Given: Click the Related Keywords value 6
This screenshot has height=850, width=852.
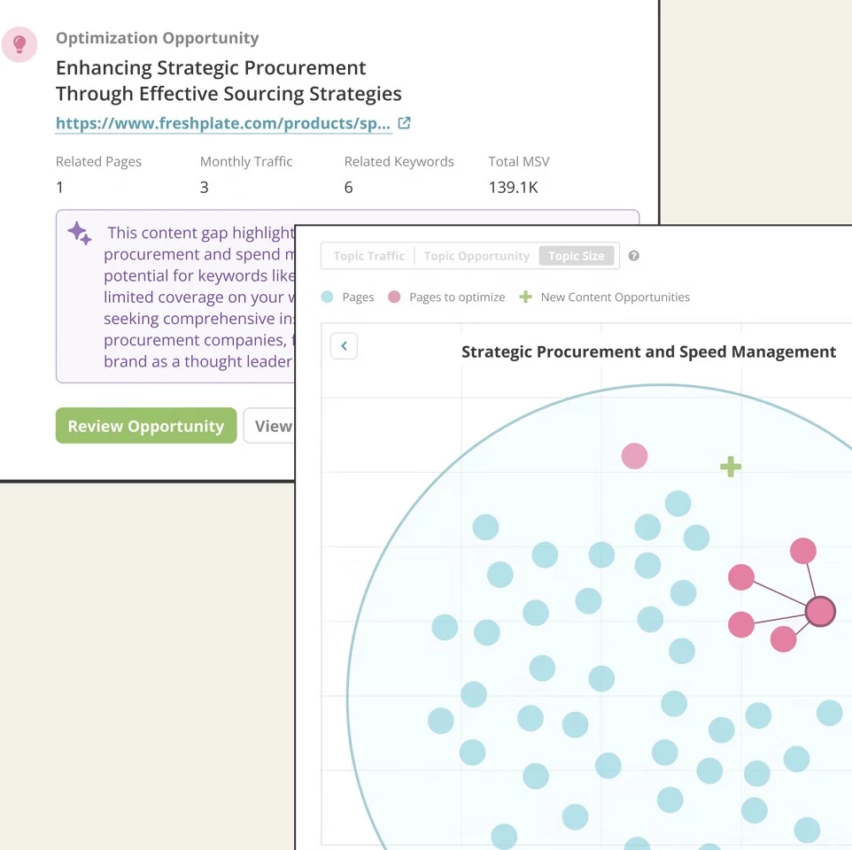Looking at the screenshot, I should coord(348,188).
